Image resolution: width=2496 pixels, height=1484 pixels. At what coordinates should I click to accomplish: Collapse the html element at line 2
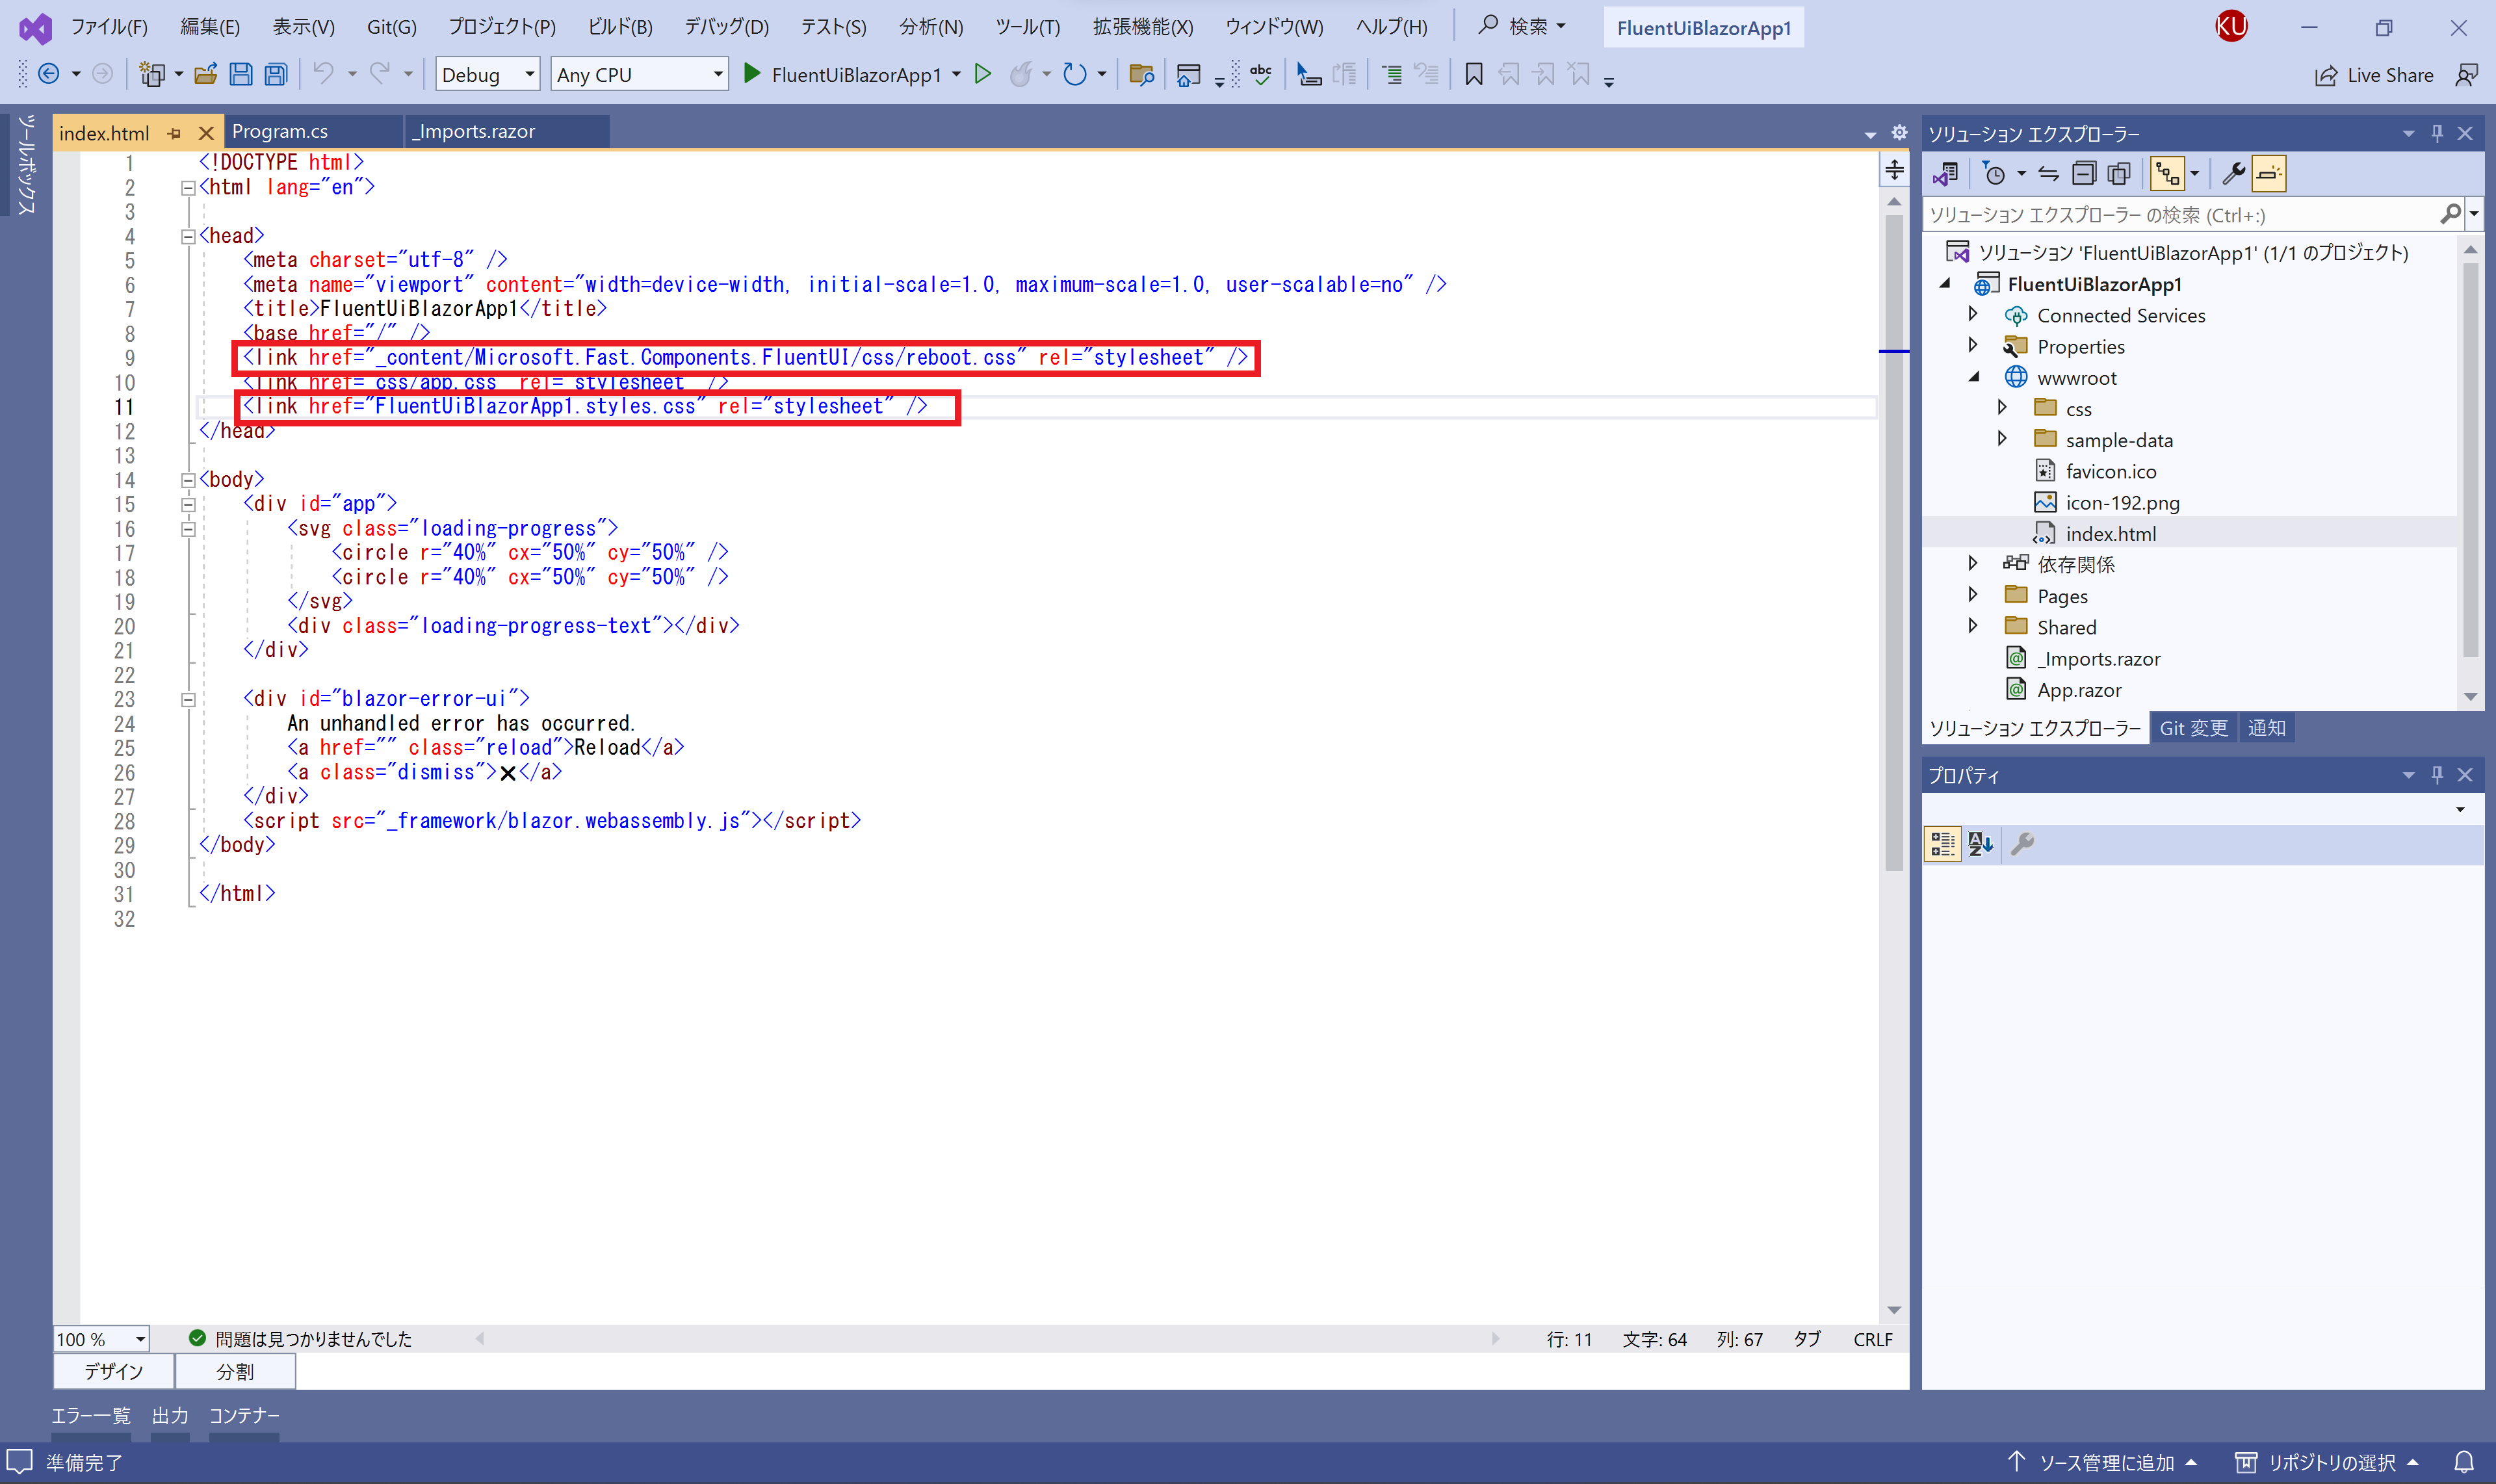coord(187,187)
